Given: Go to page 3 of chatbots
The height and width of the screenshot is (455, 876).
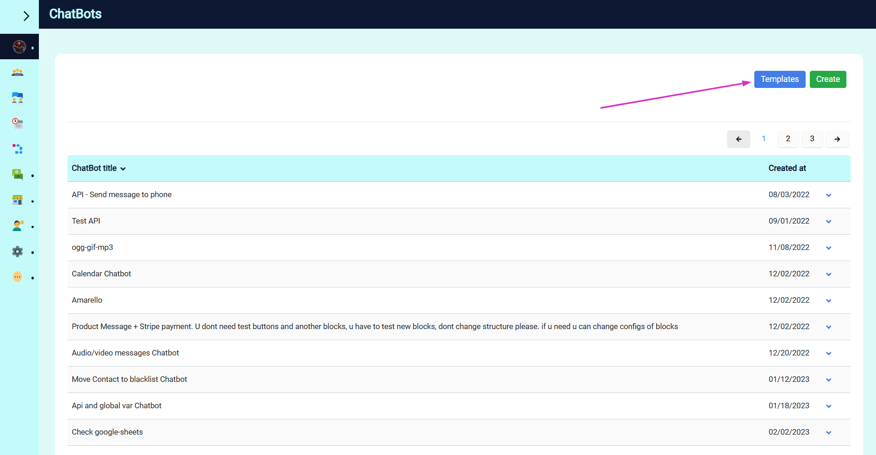Looking at the screenshot, I should (x=812, y=139).
